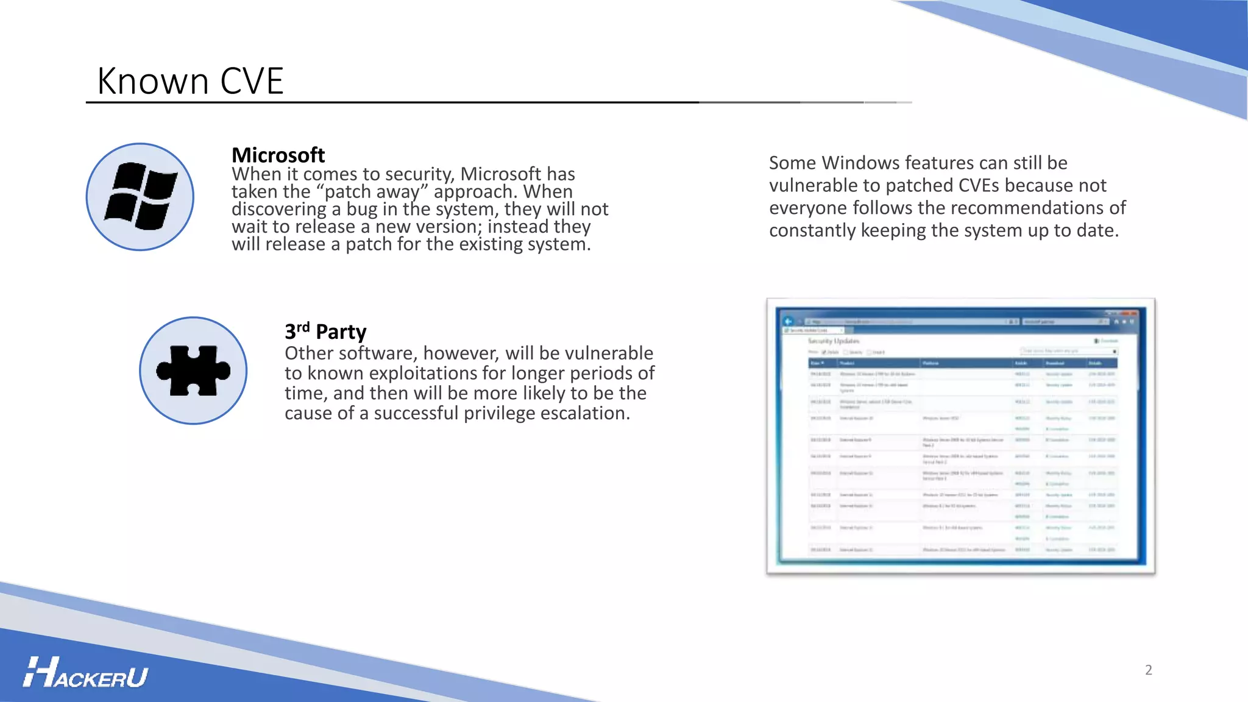Click the browser favorites star icon
The height and width of the screenshot is (702, 1248).
click(x=1124, y=322)
